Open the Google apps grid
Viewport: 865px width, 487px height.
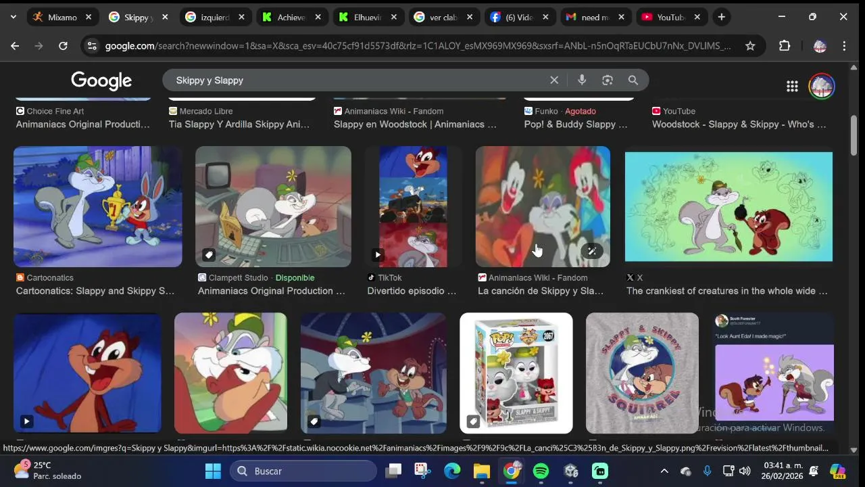coord(792,86)
